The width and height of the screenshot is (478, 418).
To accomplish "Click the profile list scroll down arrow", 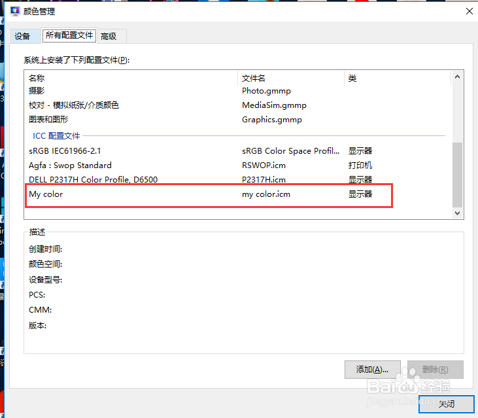I will click(457, 213).
